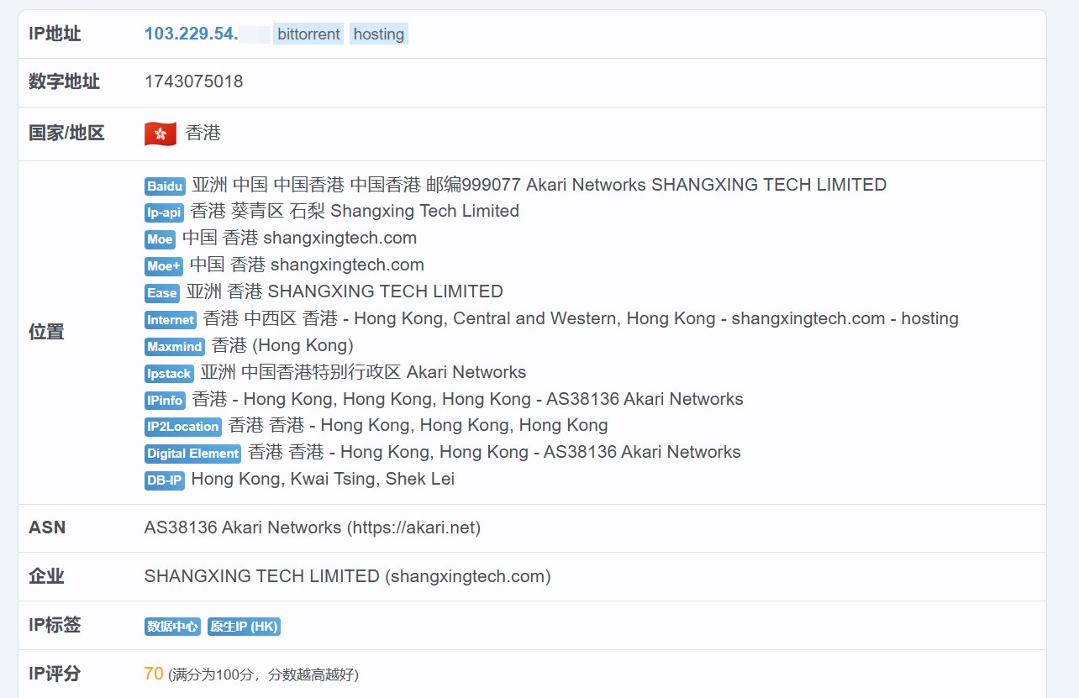Viewport: 1079px width, 698px height.
Task: Click the Ipstack source badge
Action: coord(169,374)
